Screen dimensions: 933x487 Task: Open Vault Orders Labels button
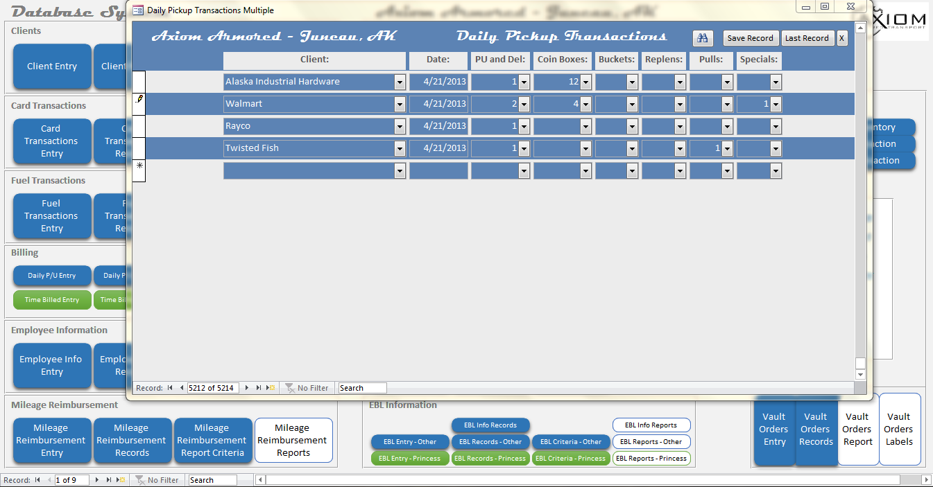click(x=900, y=430)
